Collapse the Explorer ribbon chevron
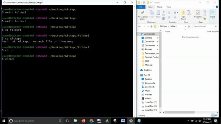This screenshot has height=124, width=221. coord(213,7)
